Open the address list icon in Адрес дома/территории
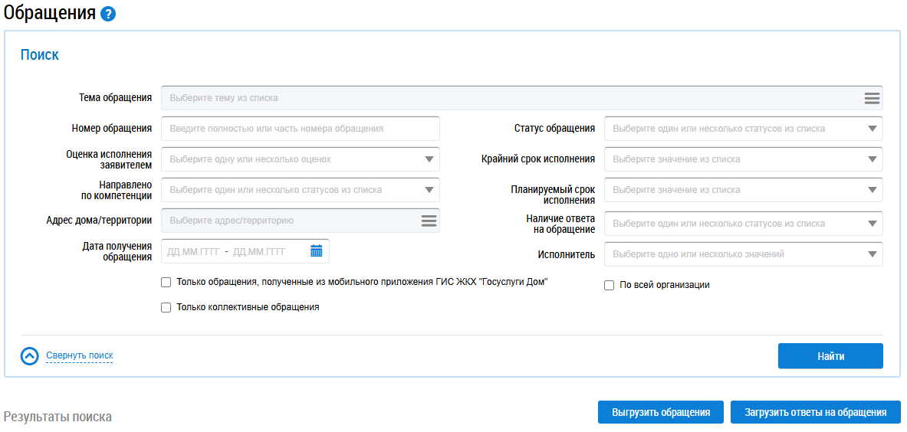907x432 pixels. (429, 221)
